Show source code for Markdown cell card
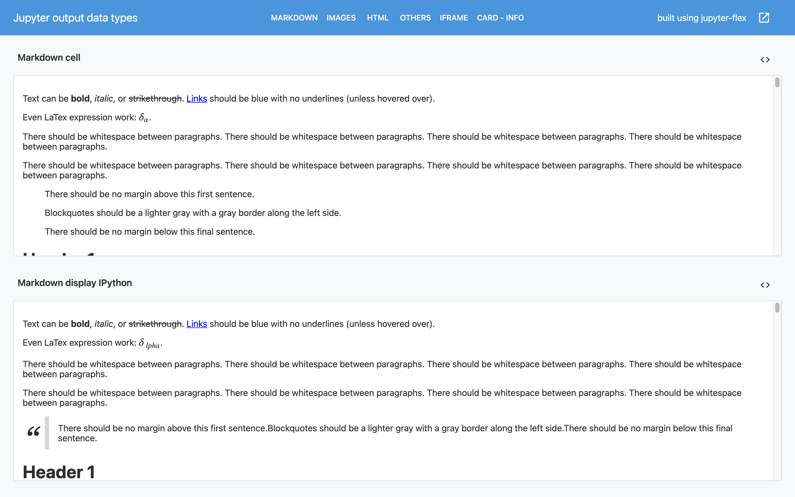Screen dimensions: 795x497 click(765, 59)
